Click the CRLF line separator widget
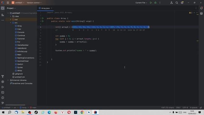 [178, 108]
